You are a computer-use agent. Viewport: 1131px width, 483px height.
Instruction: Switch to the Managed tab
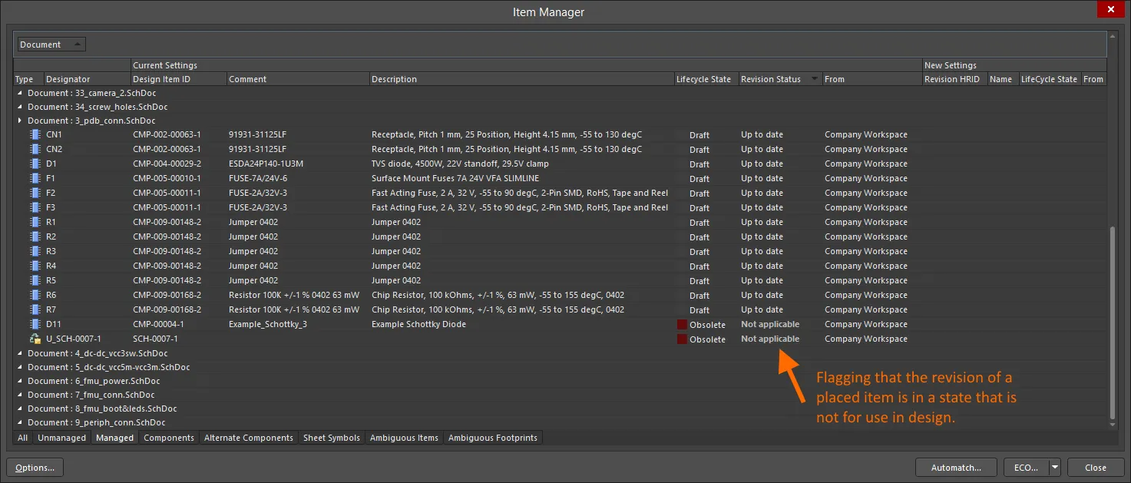114,438
